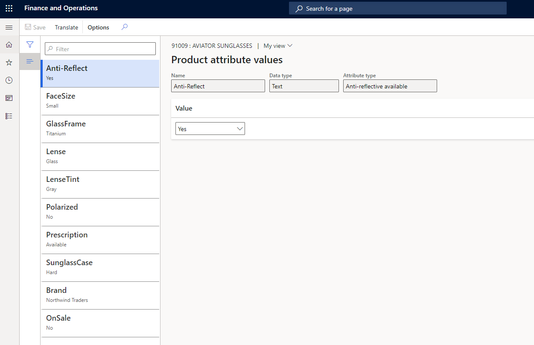Click the Save button
Image resolution: width=534 pixels, height=345 pixels.
[x=35, y=27]
